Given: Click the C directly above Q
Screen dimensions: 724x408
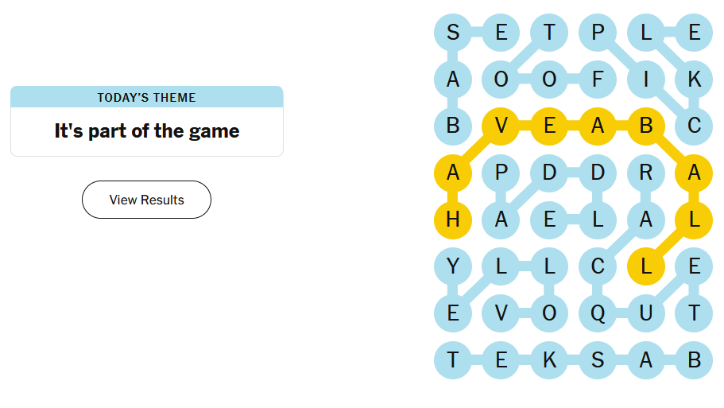Looking at the screenshot, I should click(598, 266).
